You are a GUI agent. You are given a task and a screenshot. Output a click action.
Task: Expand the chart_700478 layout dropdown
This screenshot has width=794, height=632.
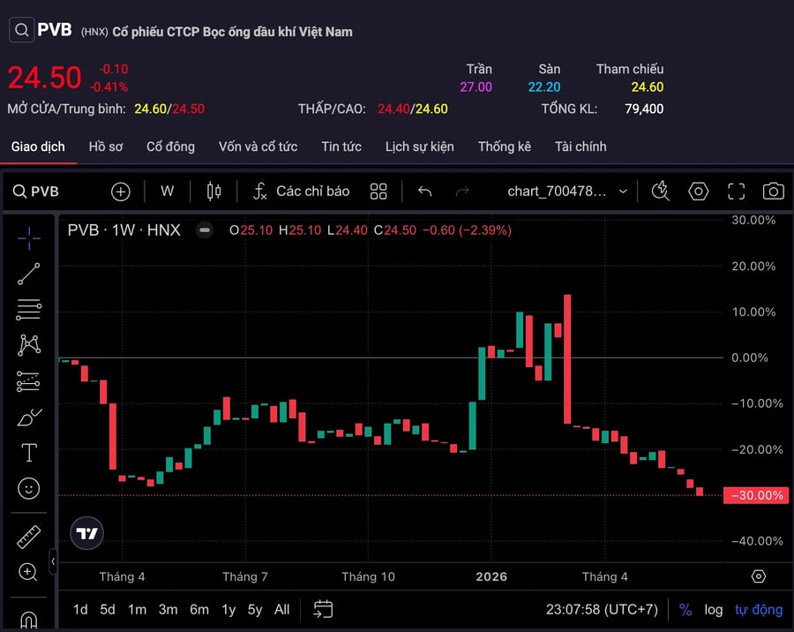tap(567, 191)
